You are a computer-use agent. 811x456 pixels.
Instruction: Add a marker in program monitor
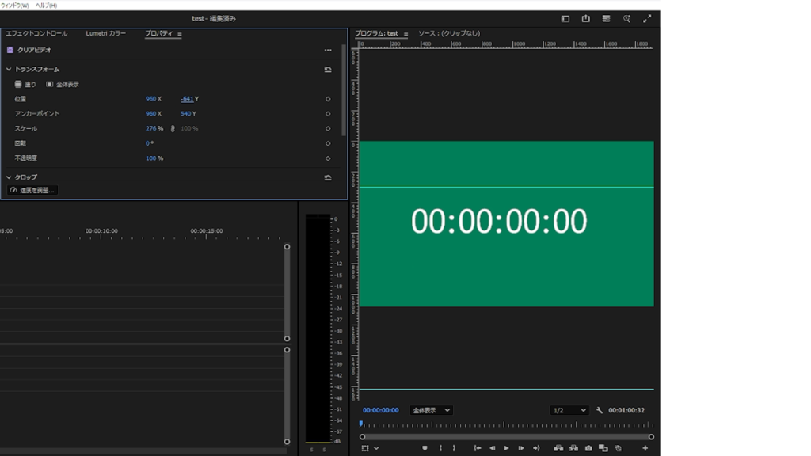[425, 448]
